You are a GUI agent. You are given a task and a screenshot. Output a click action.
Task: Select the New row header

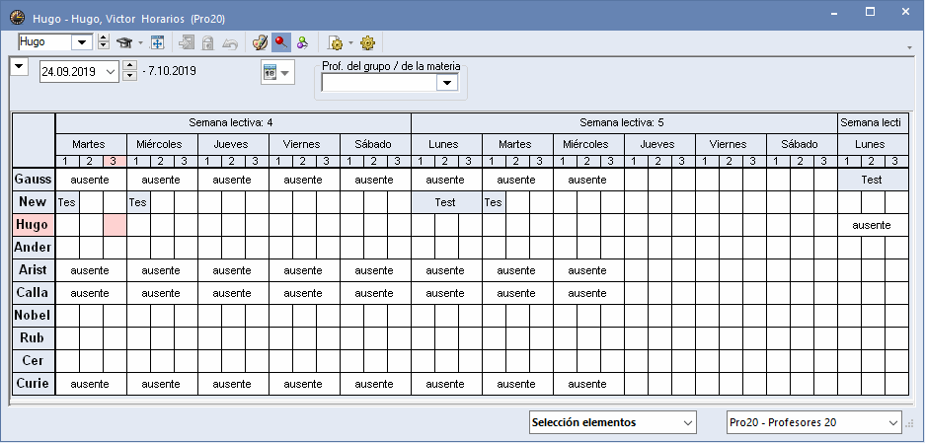click(33, 201)
